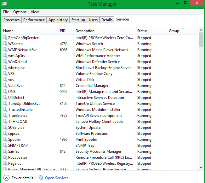Minimize the Task Manager window
Image resolution: width=205 pixels, height=183 pixels.
(177, 3)
